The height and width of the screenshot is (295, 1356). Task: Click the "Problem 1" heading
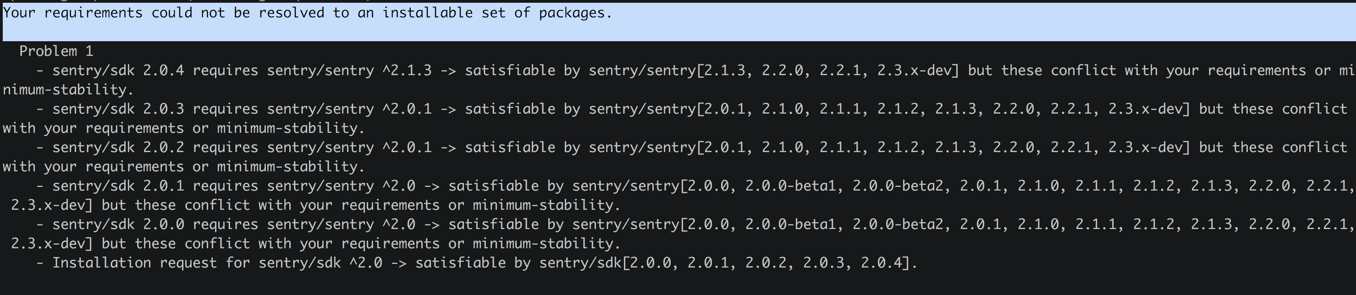pos(56,51)
